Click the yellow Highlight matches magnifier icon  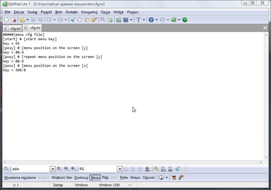point(157,169)
